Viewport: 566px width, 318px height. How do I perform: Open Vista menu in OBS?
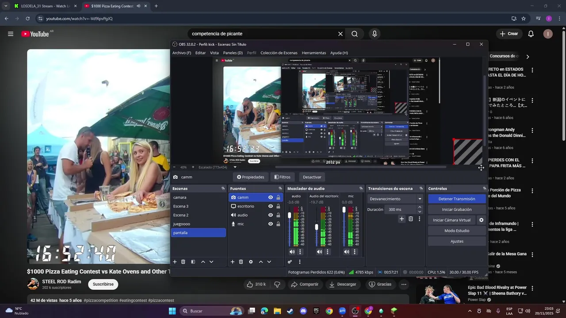[x=214, y=53]
